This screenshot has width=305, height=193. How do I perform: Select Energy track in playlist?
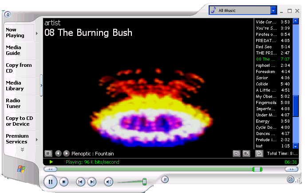(273, 121)
